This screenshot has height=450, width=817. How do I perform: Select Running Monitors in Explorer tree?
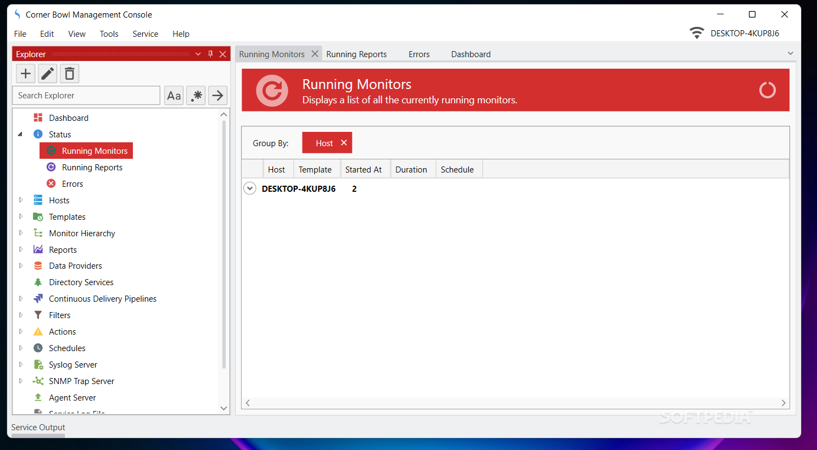[86, 151]
